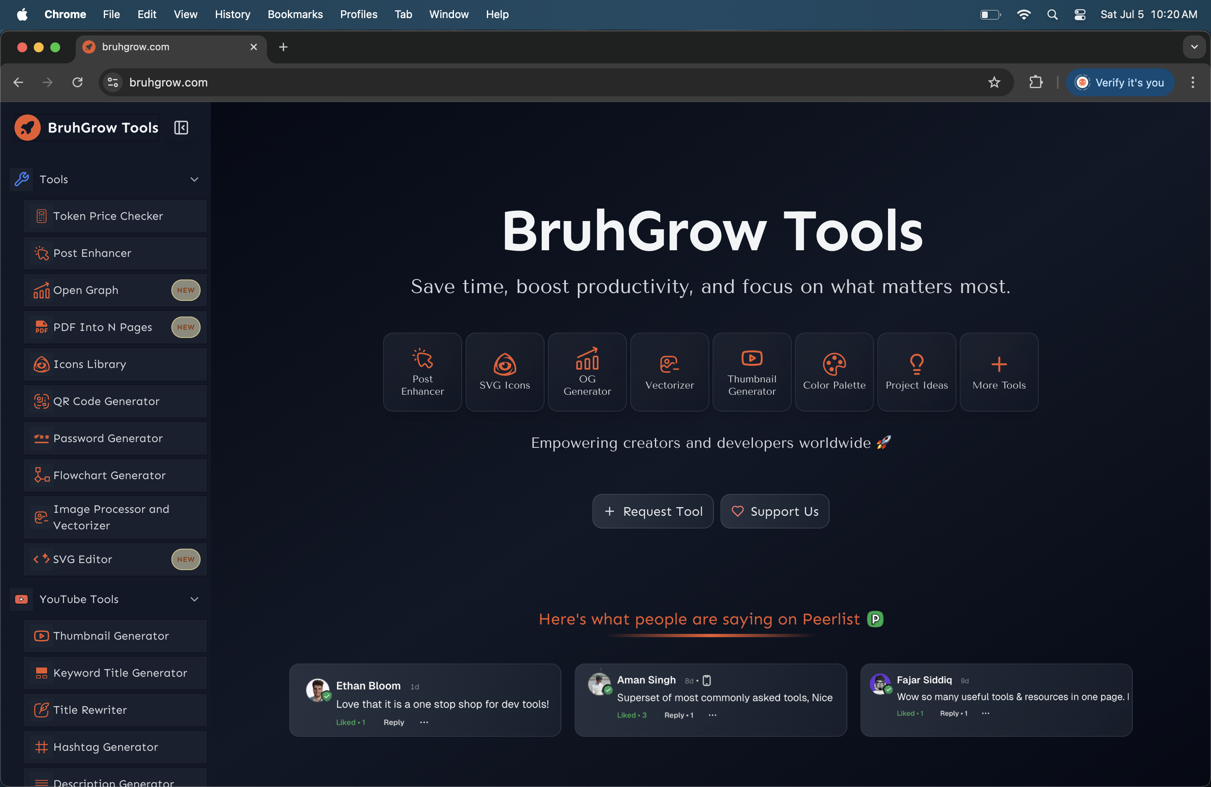Reply to Ethan Bloom's comment
Viewport: 1211px width, 787px height.
(393, 722)
